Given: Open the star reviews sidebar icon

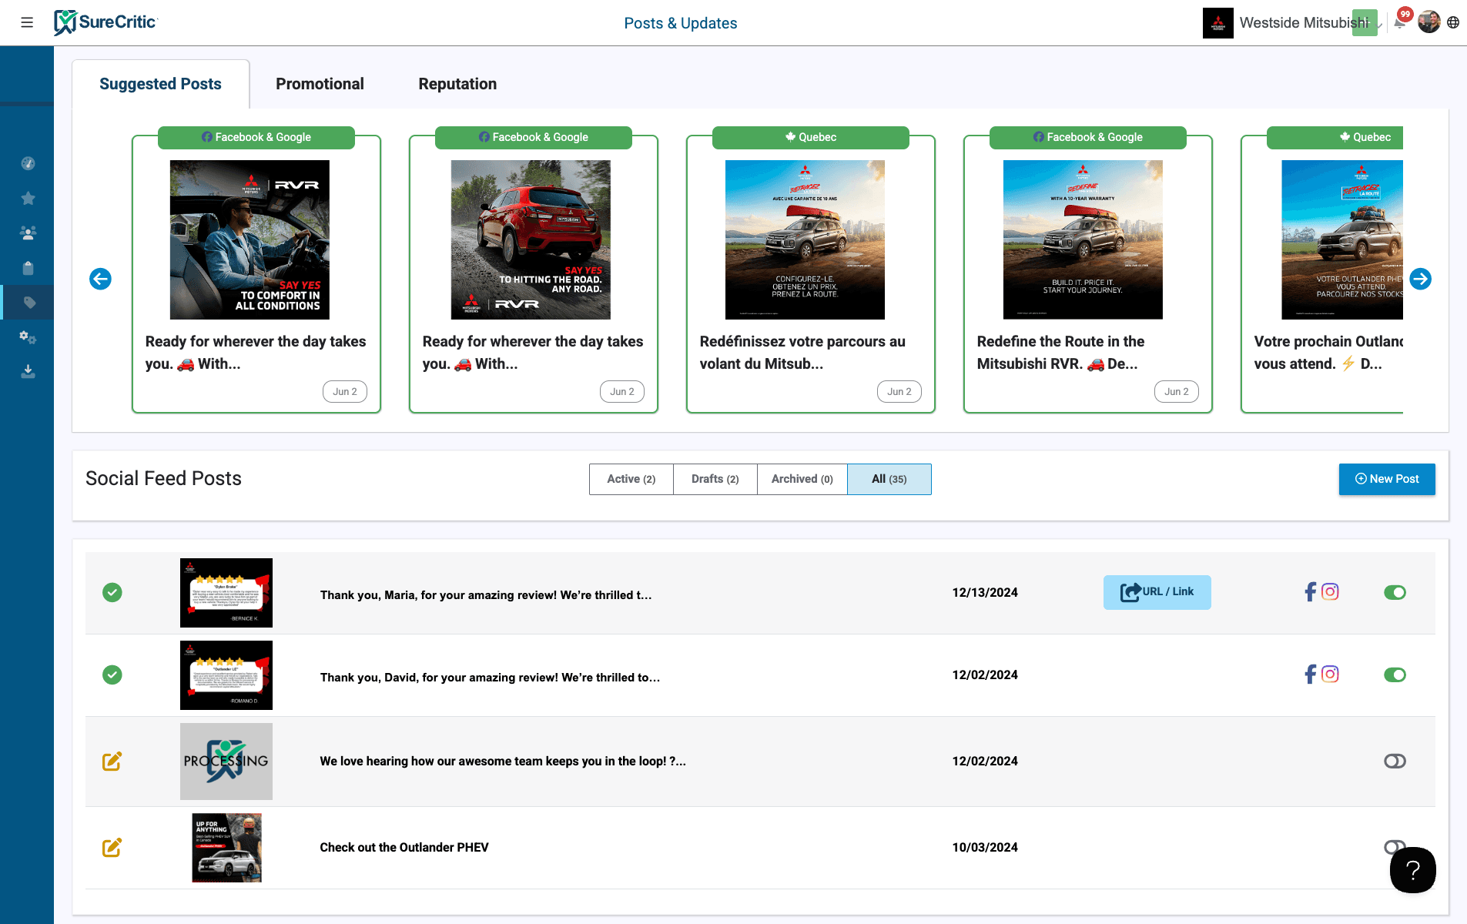Looking at the screenshot, I should click(x=28, y=198).
